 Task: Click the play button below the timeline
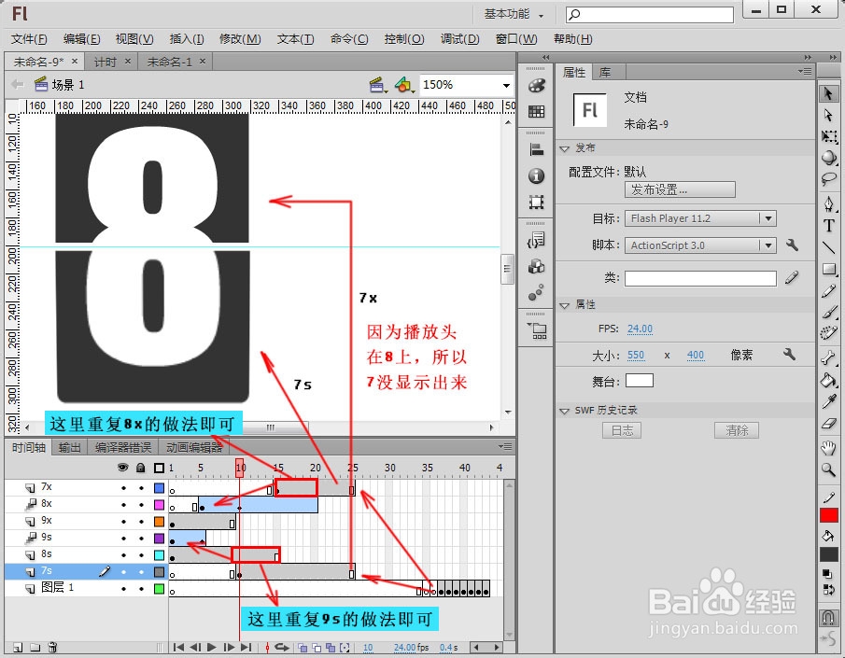pyautogui.click(x=211, y=648)
